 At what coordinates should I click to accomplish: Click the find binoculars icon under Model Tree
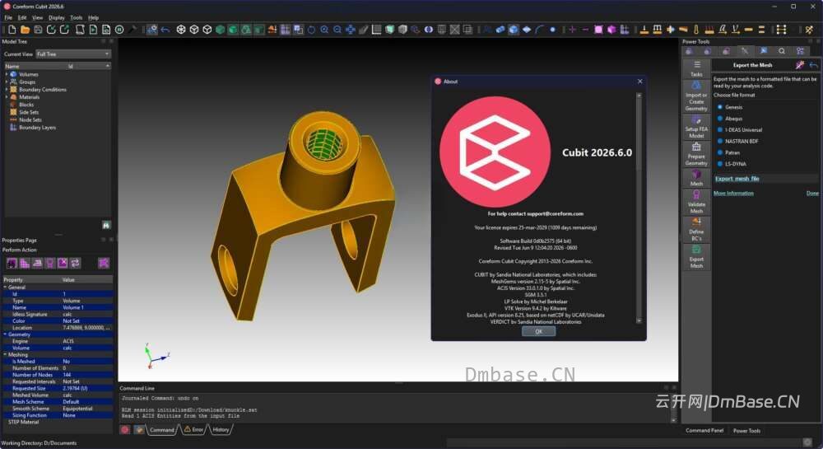coord(106,225)
